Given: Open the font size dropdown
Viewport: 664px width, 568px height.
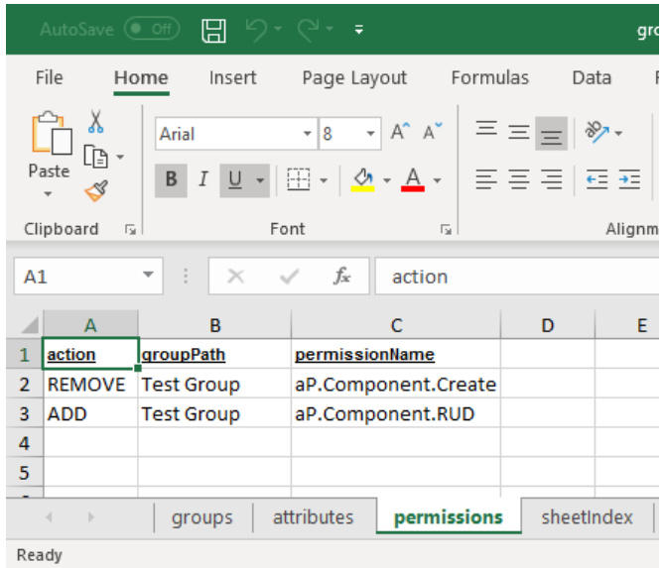Looking at the screenshot, I should 371,134.
